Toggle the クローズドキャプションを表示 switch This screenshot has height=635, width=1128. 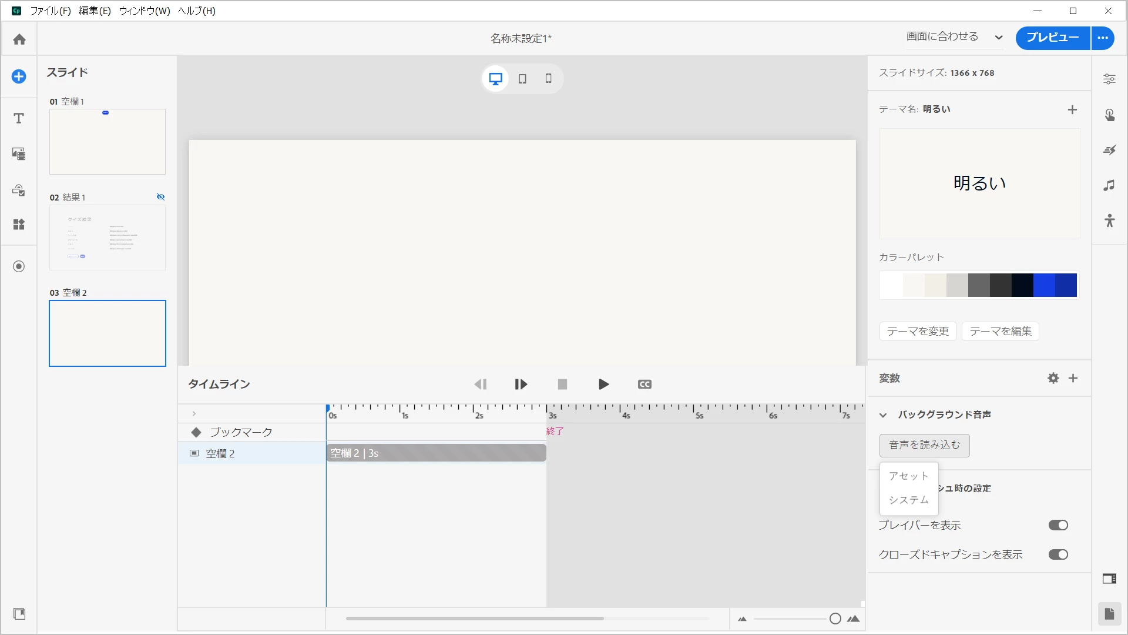pos(1058,554)
